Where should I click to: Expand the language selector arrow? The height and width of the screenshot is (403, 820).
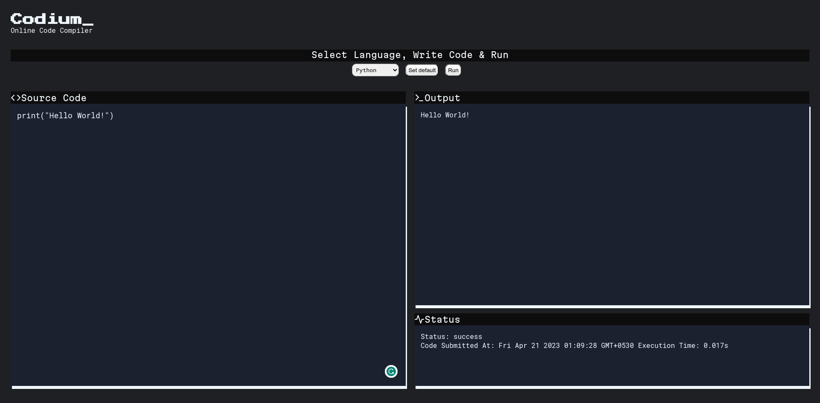[x=393, y=70]
